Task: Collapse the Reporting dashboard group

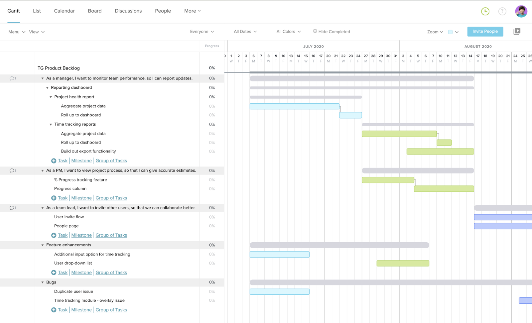Action: click(47, 88)
